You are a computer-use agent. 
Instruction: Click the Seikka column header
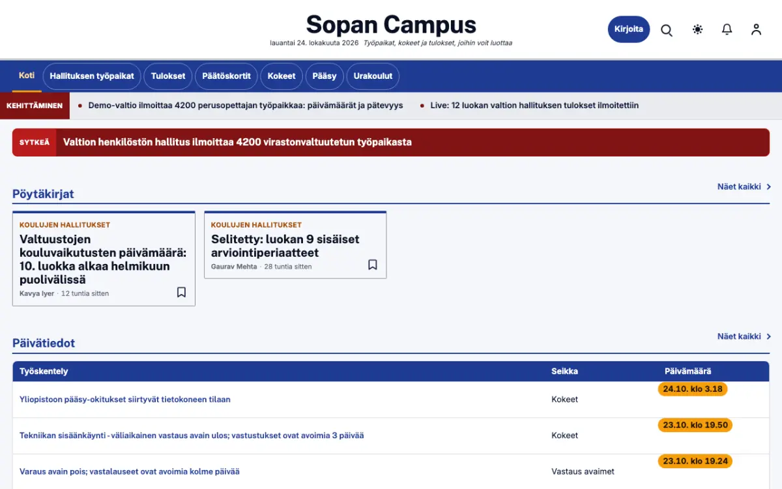pyautogui.click(x=564, y=372)
